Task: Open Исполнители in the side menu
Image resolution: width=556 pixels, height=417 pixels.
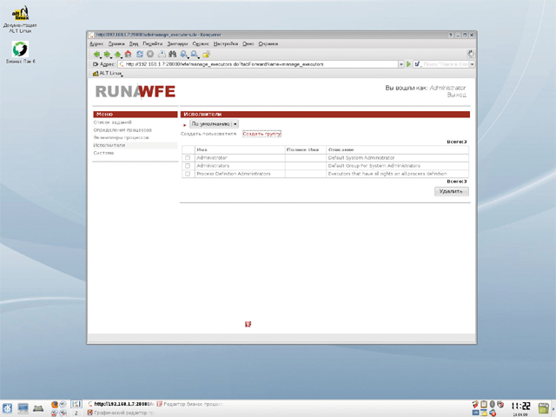Action: click(109, 145)
